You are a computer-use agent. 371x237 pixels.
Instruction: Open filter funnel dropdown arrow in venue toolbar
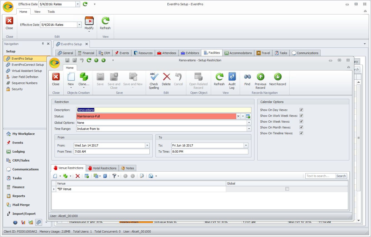(118, 176)
